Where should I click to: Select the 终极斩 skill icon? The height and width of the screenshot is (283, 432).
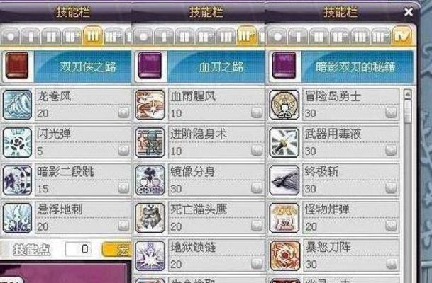284,180
